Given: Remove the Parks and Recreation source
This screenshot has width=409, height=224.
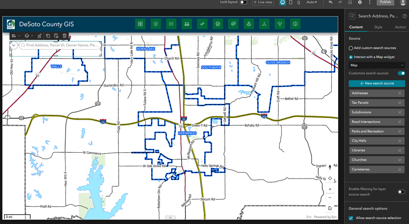Looking at the screenshot, I should [x=400, y=131].
